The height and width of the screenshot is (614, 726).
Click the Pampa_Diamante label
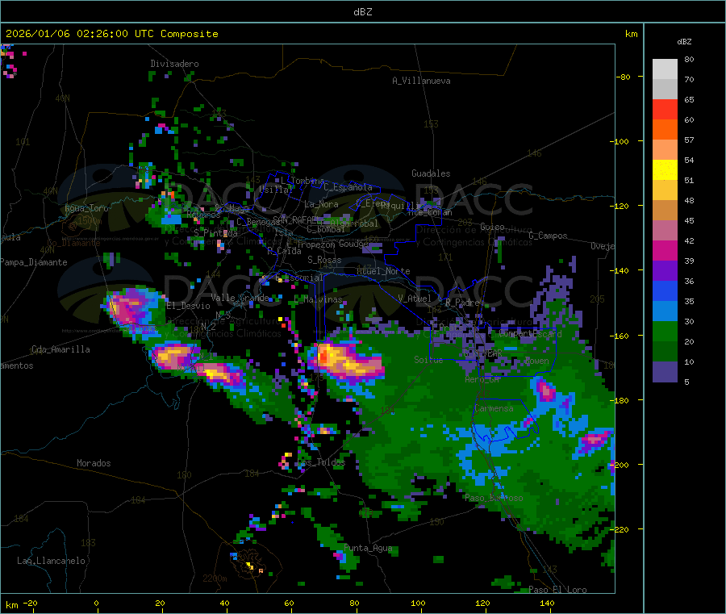click(34, 262)
